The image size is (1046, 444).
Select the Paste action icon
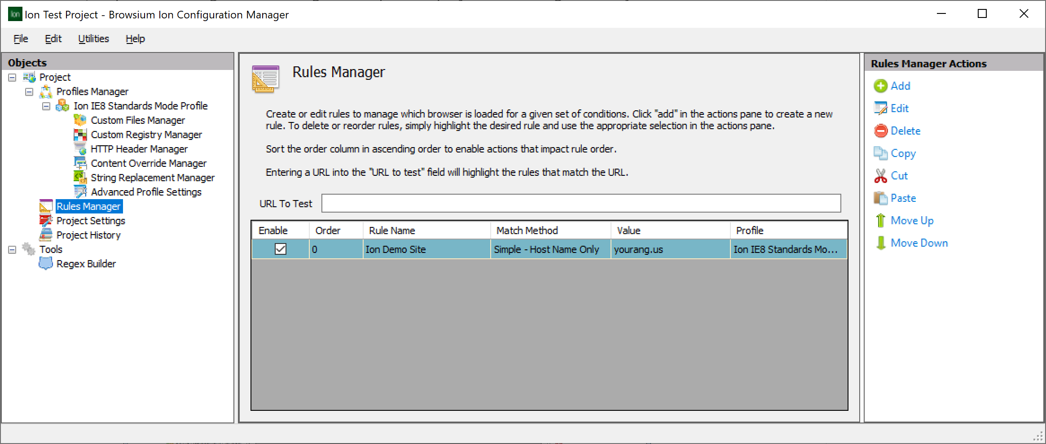pos(881,198)
